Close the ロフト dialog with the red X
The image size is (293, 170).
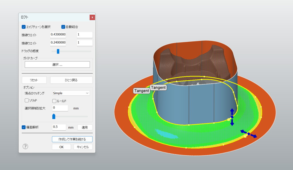click(92, 17)
